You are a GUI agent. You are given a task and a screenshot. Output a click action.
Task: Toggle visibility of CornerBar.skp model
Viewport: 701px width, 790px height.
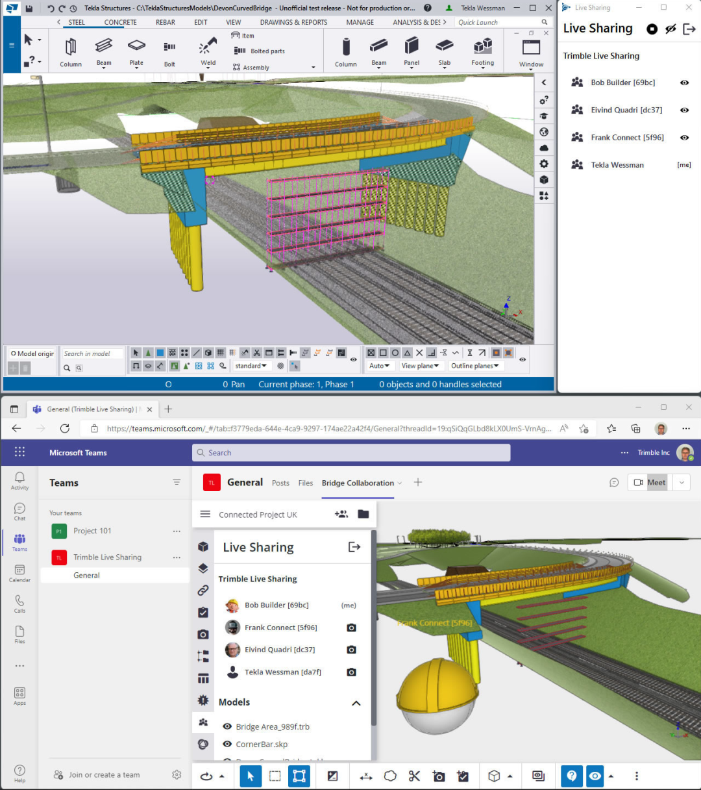tap(227, 744)
